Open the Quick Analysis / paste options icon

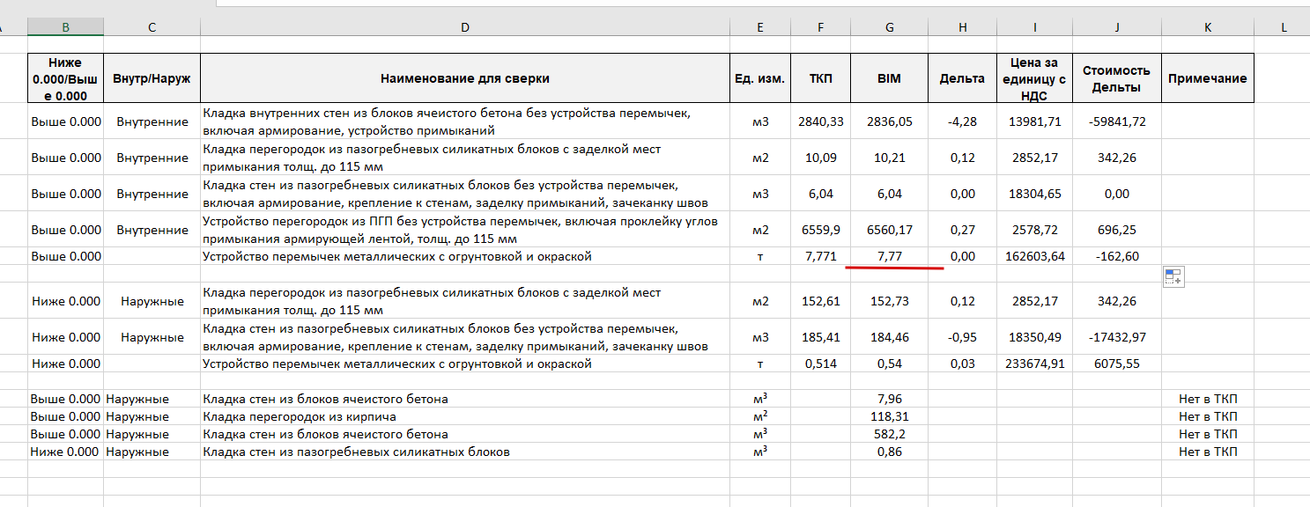click(1173, 277)
